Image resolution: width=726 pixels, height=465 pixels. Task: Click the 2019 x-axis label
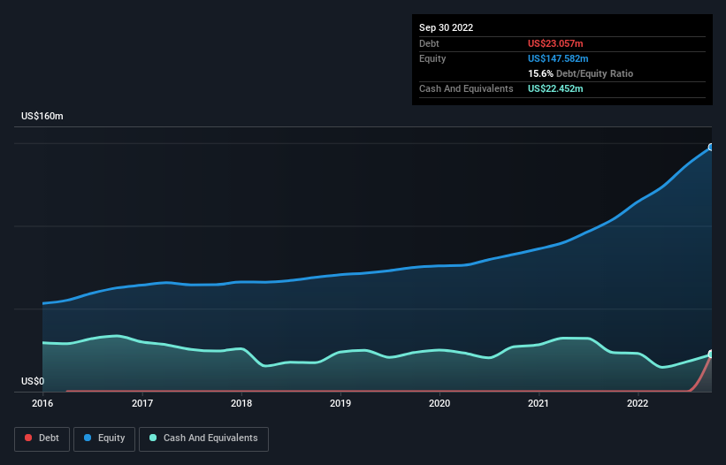click(x=340, y=403)
